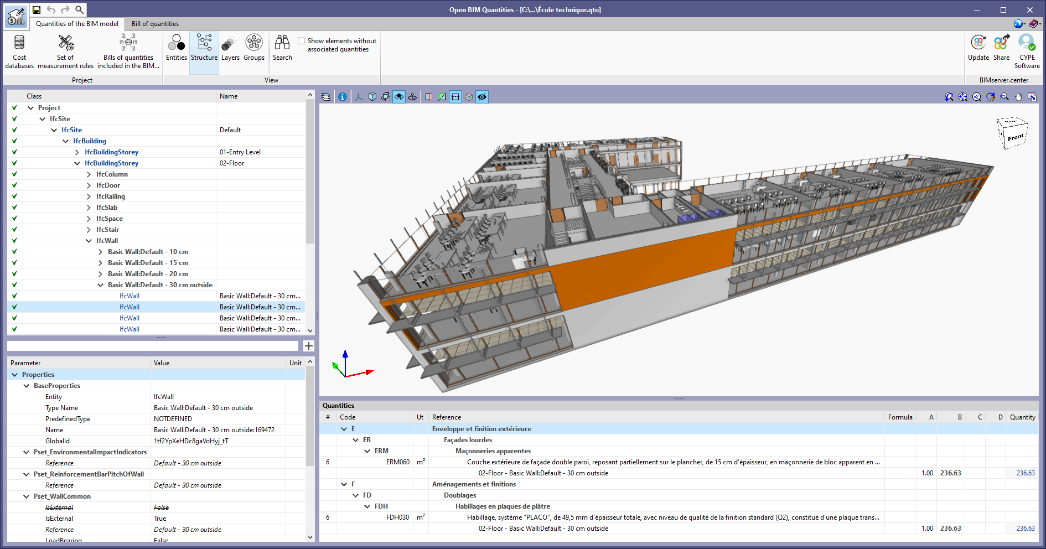Expand the IfcSlab node

(89, 208)
